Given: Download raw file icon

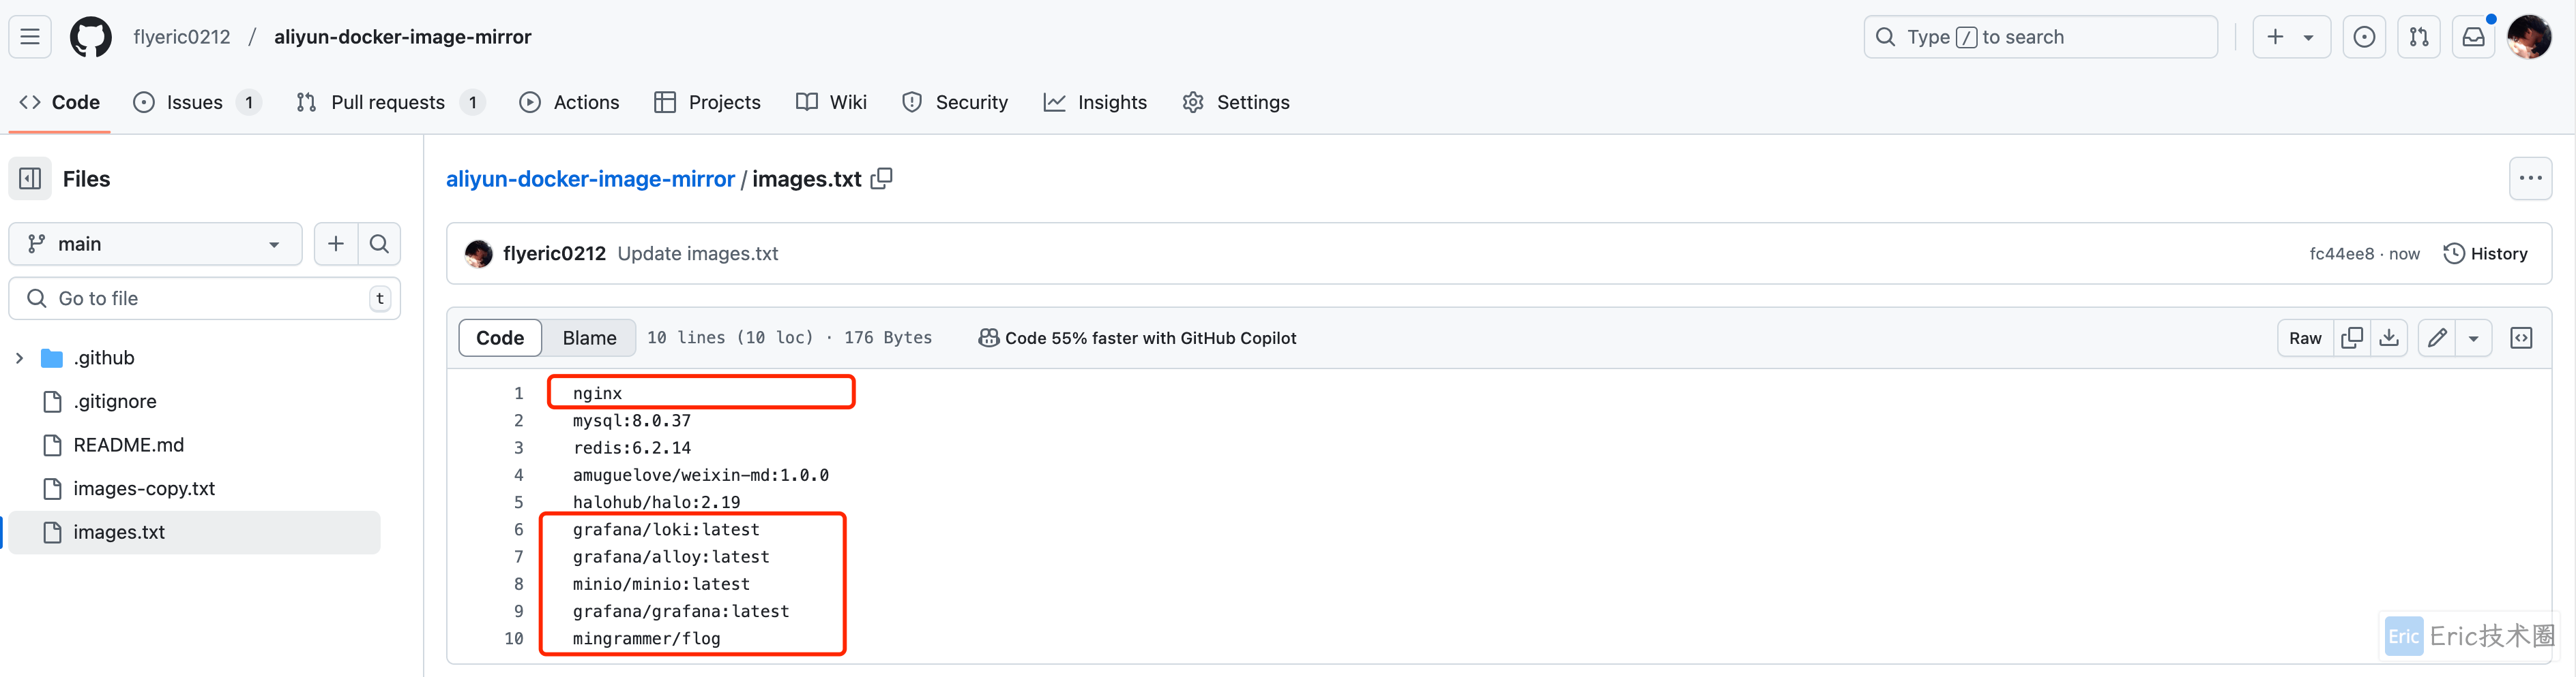Looking at the screenshot, I should coord(2389,338).
